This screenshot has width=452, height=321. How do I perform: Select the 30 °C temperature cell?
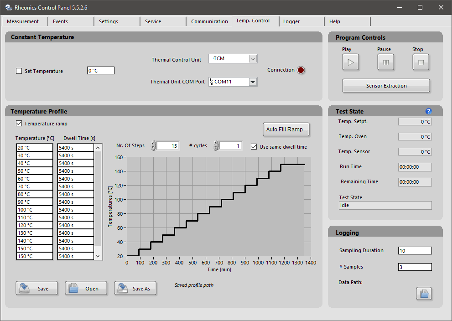35,155
